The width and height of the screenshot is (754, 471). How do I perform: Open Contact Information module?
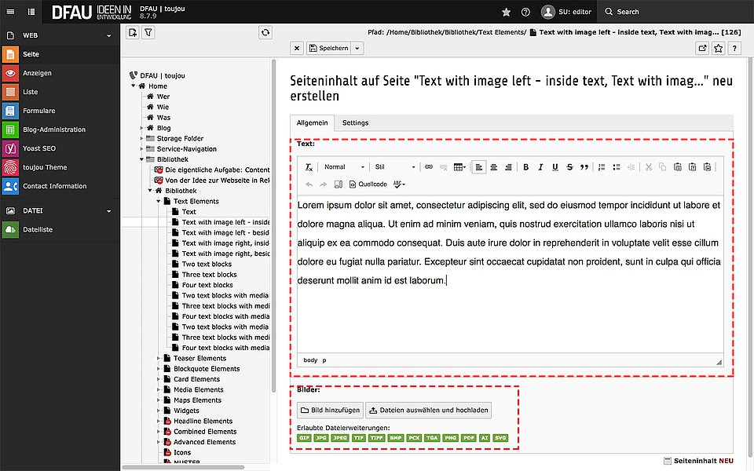pos(60,186)
